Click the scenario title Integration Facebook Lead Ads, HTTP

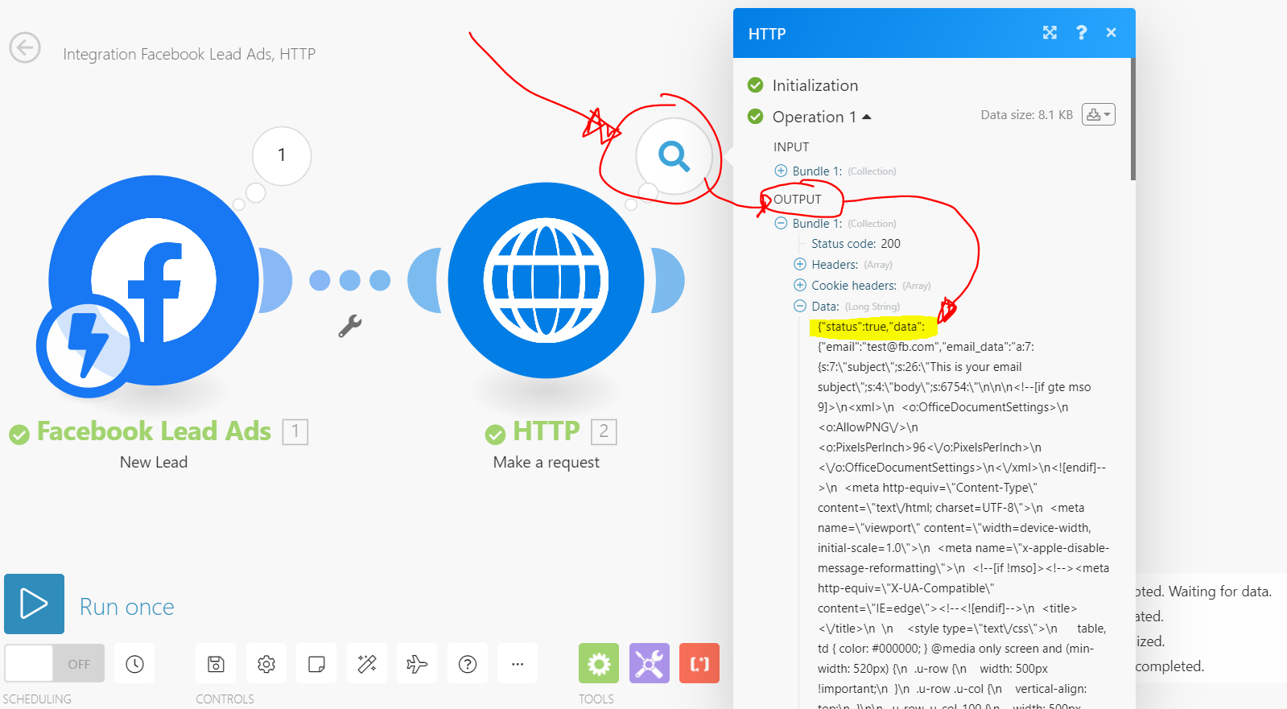pyautogui.click(x=189, y=54)
